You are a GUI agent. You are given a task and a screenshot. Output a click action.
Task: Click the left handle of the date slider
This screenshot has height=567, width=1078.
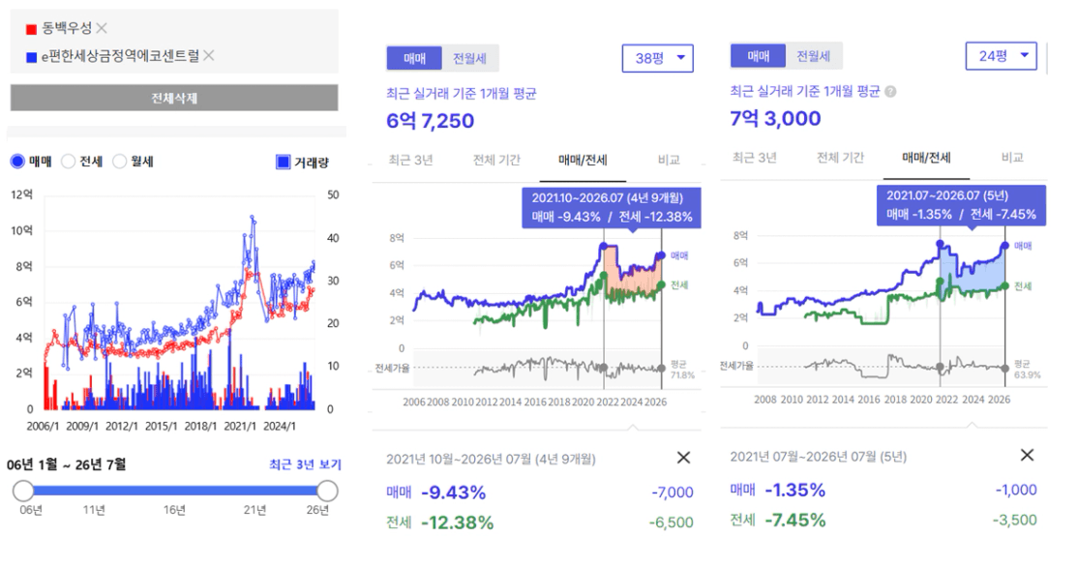point(23,491)
